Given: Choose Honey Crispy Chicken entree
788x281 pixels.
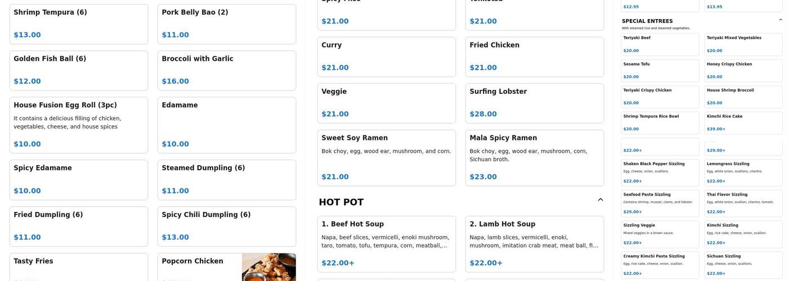Looking at the screenshot, I should point(743,70).
